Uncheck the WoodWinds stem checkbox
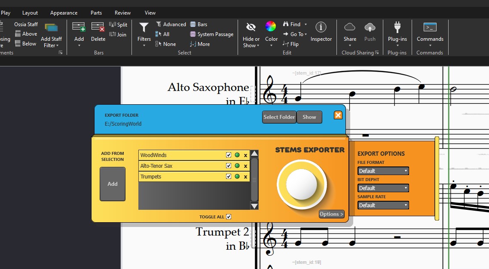 [229, 155]
